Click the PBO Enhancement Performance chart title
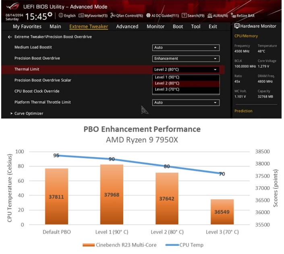 pos(142,129)
